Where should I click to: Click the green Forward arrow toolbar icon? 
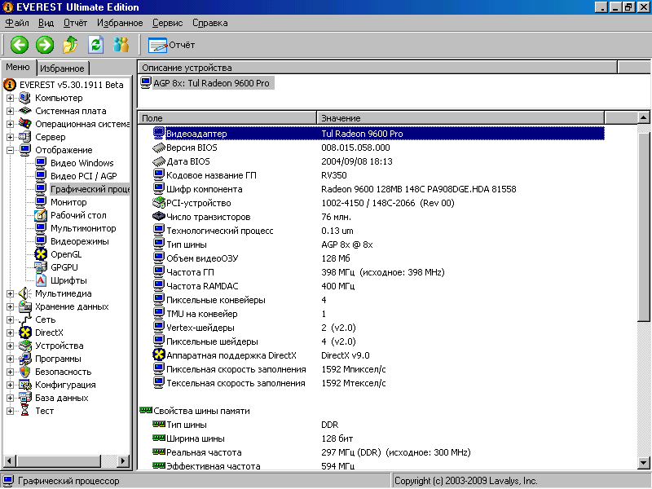click(45, 45)
